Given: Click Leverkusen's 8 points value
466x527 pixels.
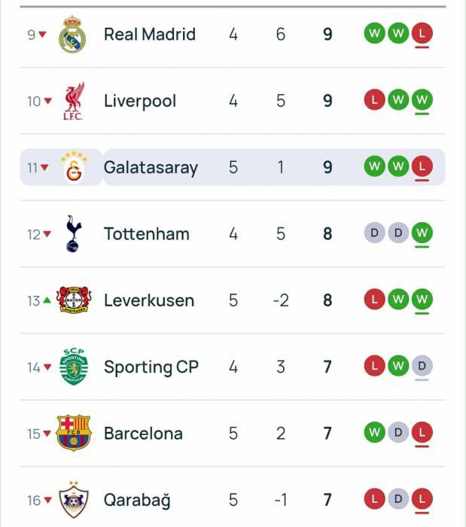Looking at the screenshot, I should coord(327,300).
